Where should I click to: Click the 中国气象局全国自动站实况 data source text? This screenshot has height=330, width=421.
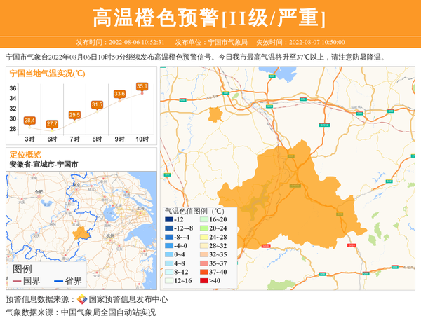coord(108,312)
